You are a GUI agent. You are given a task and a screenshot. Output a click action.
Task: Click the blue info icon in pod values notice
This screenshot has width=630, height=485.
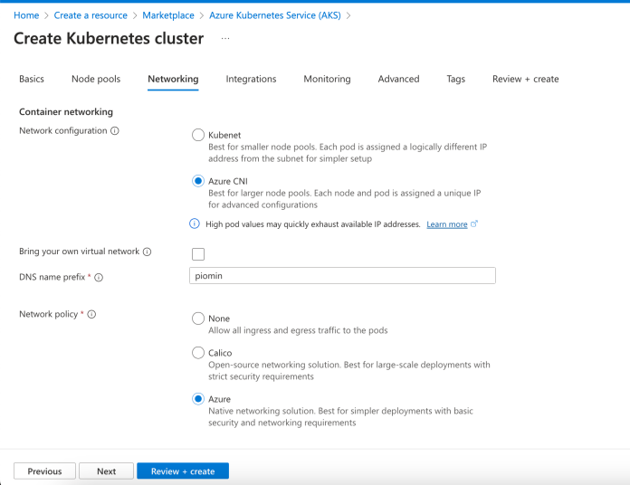tap(194, 223)
